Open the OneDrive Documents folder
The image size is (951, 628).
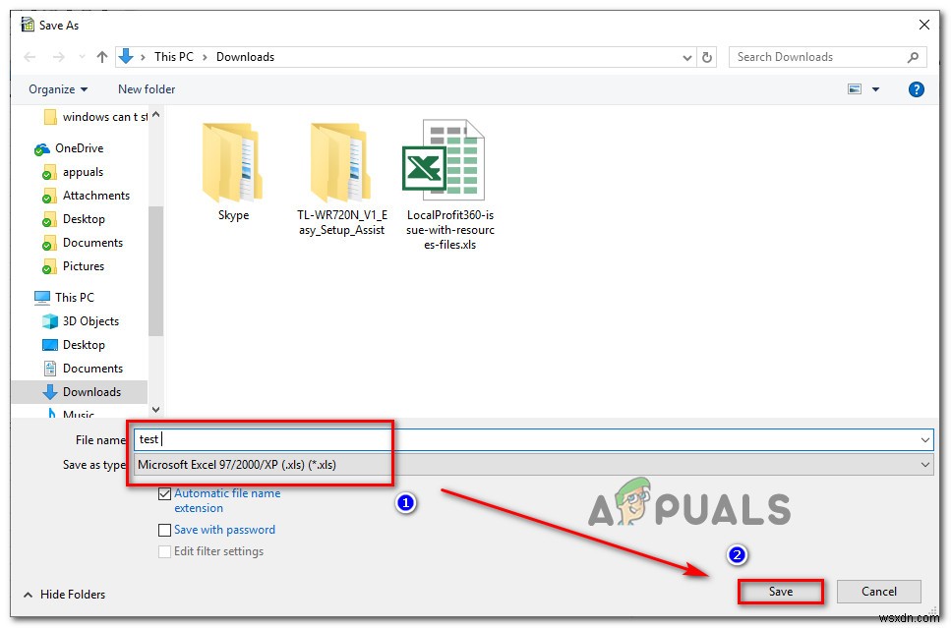tap(82, 243)
